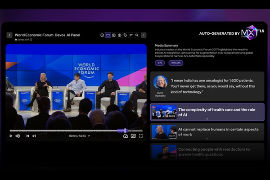The width and height of the screenshot is (270, 180).
Task: Expand 'The complexity of health care' chapter chevron
Action: 207,119
